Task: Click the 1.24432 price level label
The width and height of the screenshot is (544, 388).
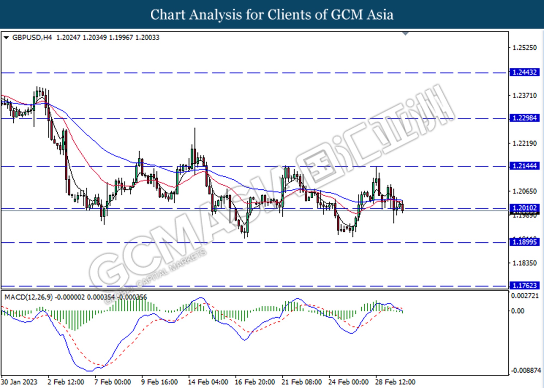Action: coord(524,73)
